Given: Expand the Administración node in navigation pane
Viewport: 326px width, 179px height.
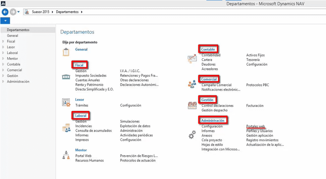Looking at the screenshot, I should click(x=3, y=82).
